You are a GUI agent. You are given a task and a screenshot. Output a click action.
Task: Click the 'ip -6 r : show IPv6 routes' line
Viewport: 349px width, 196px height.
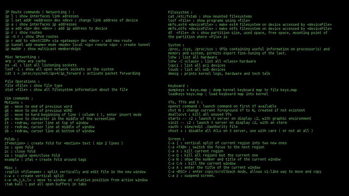tap(32, 36)
